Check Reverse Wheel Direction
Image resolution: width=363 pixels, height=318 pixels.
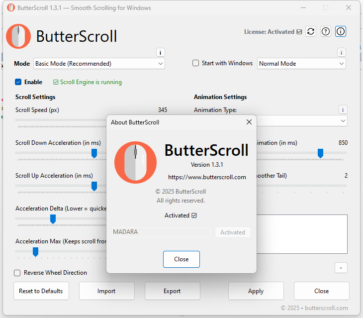tap(17, 273)
